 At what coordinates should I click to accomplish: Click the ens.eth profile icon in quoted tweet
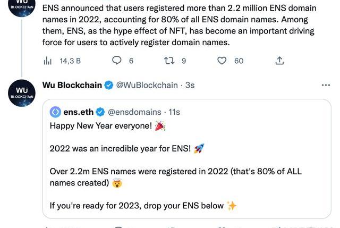click(55, 112)
